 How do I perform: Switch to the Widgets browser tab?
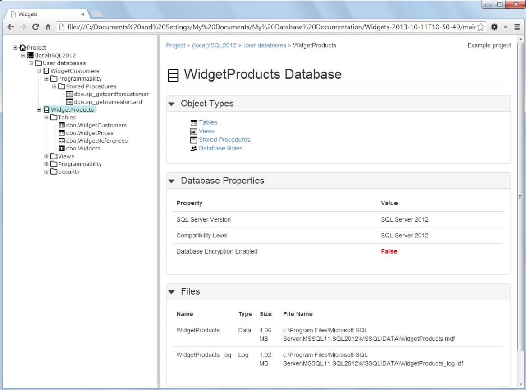(47, 14)
